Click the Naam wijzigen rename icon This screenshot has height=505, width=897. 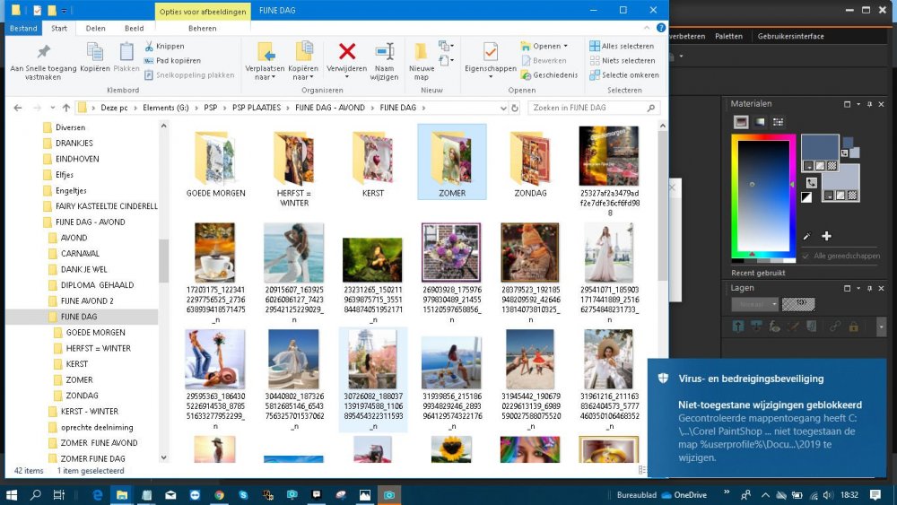click(x=385, y=53)
